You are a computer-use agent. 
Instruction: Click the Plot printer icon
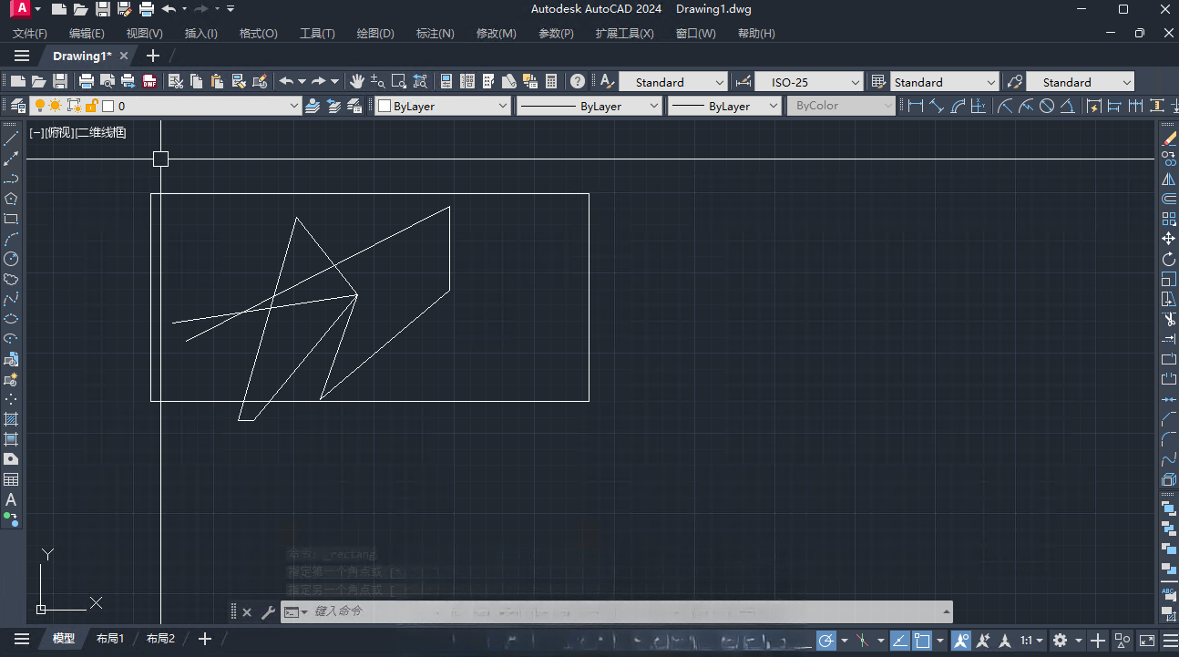87,81
